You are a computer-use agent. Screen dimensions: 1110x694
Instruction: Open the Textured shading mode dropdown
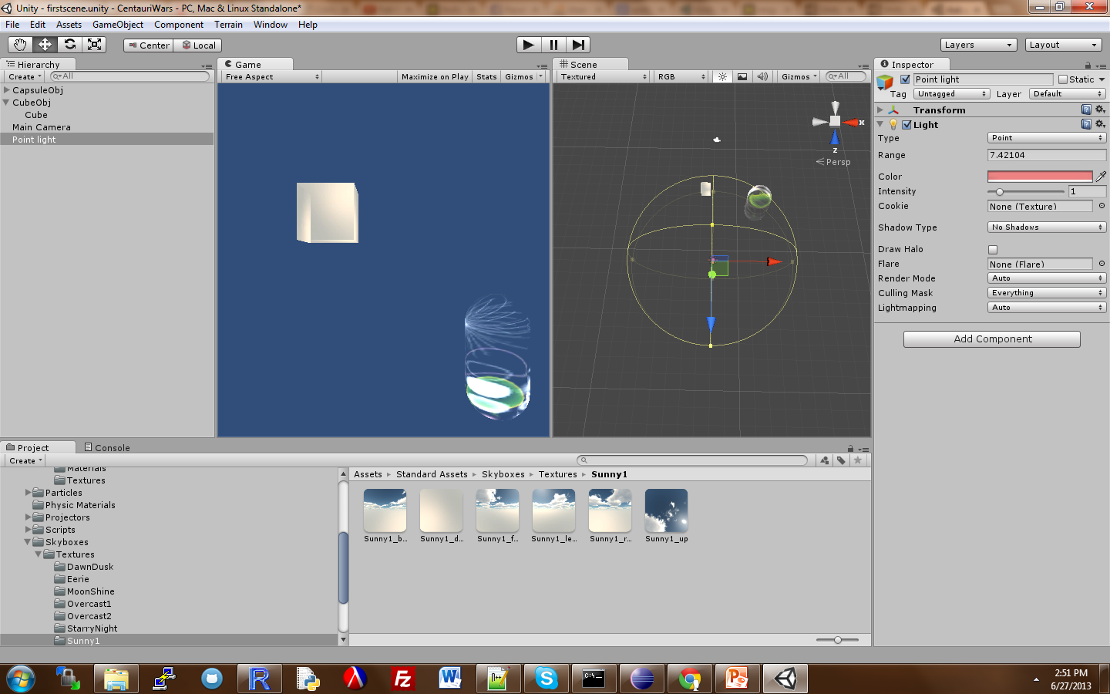coord(601,76)
